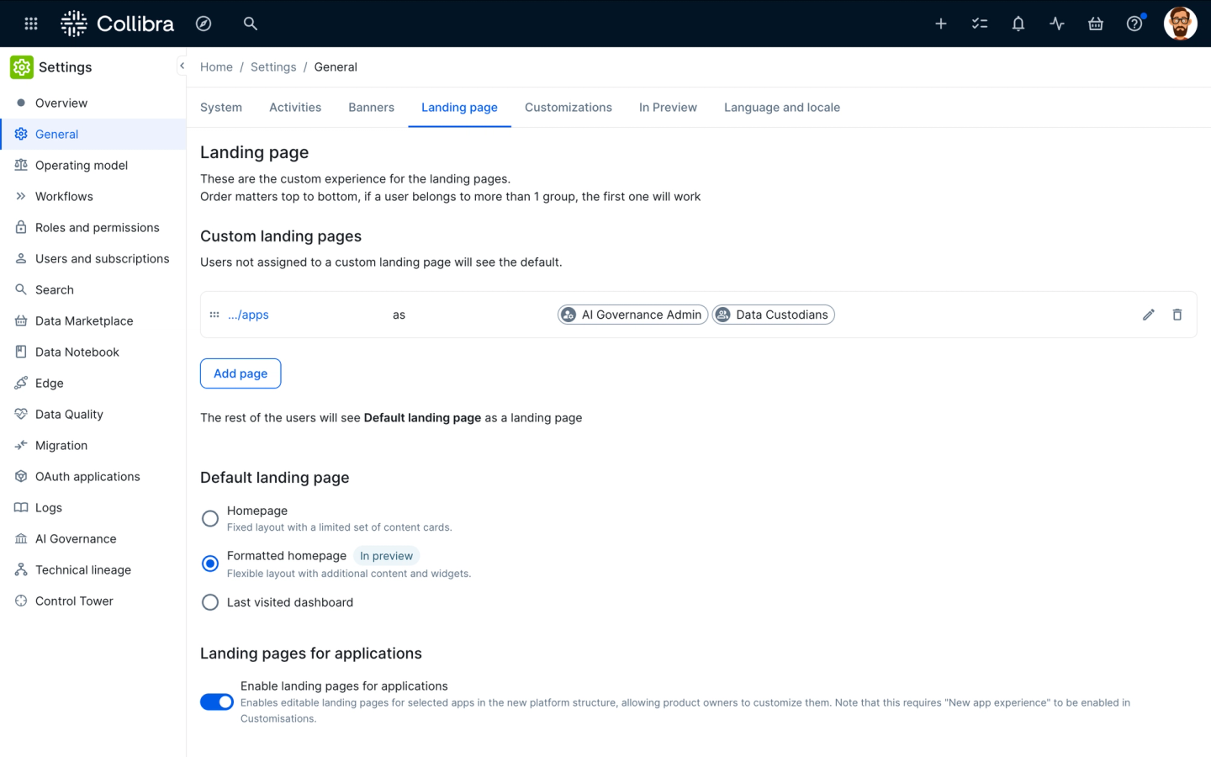Switch to the In Preview tab

(668, 108)
